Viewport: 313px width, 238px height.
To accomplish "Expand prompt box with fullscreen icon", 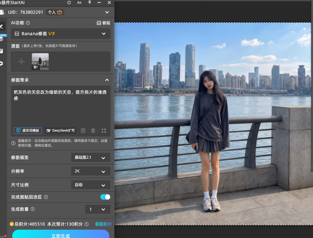I will [x=104, y=131].
